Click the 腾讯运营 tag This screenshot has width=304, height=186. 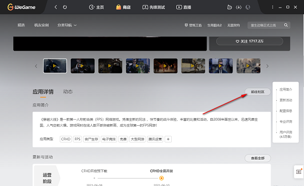pyautogui.click(x=155, y=139)
